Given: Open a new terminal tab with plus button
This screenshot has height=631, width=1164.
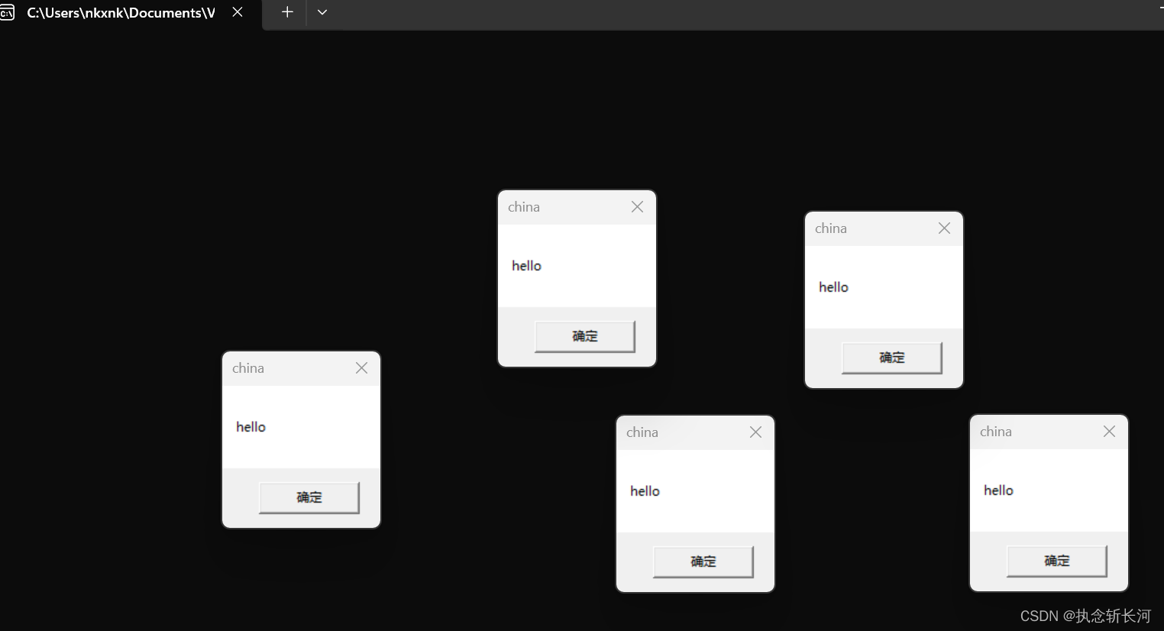Looking at the screenshot, I should click(287, 12).
